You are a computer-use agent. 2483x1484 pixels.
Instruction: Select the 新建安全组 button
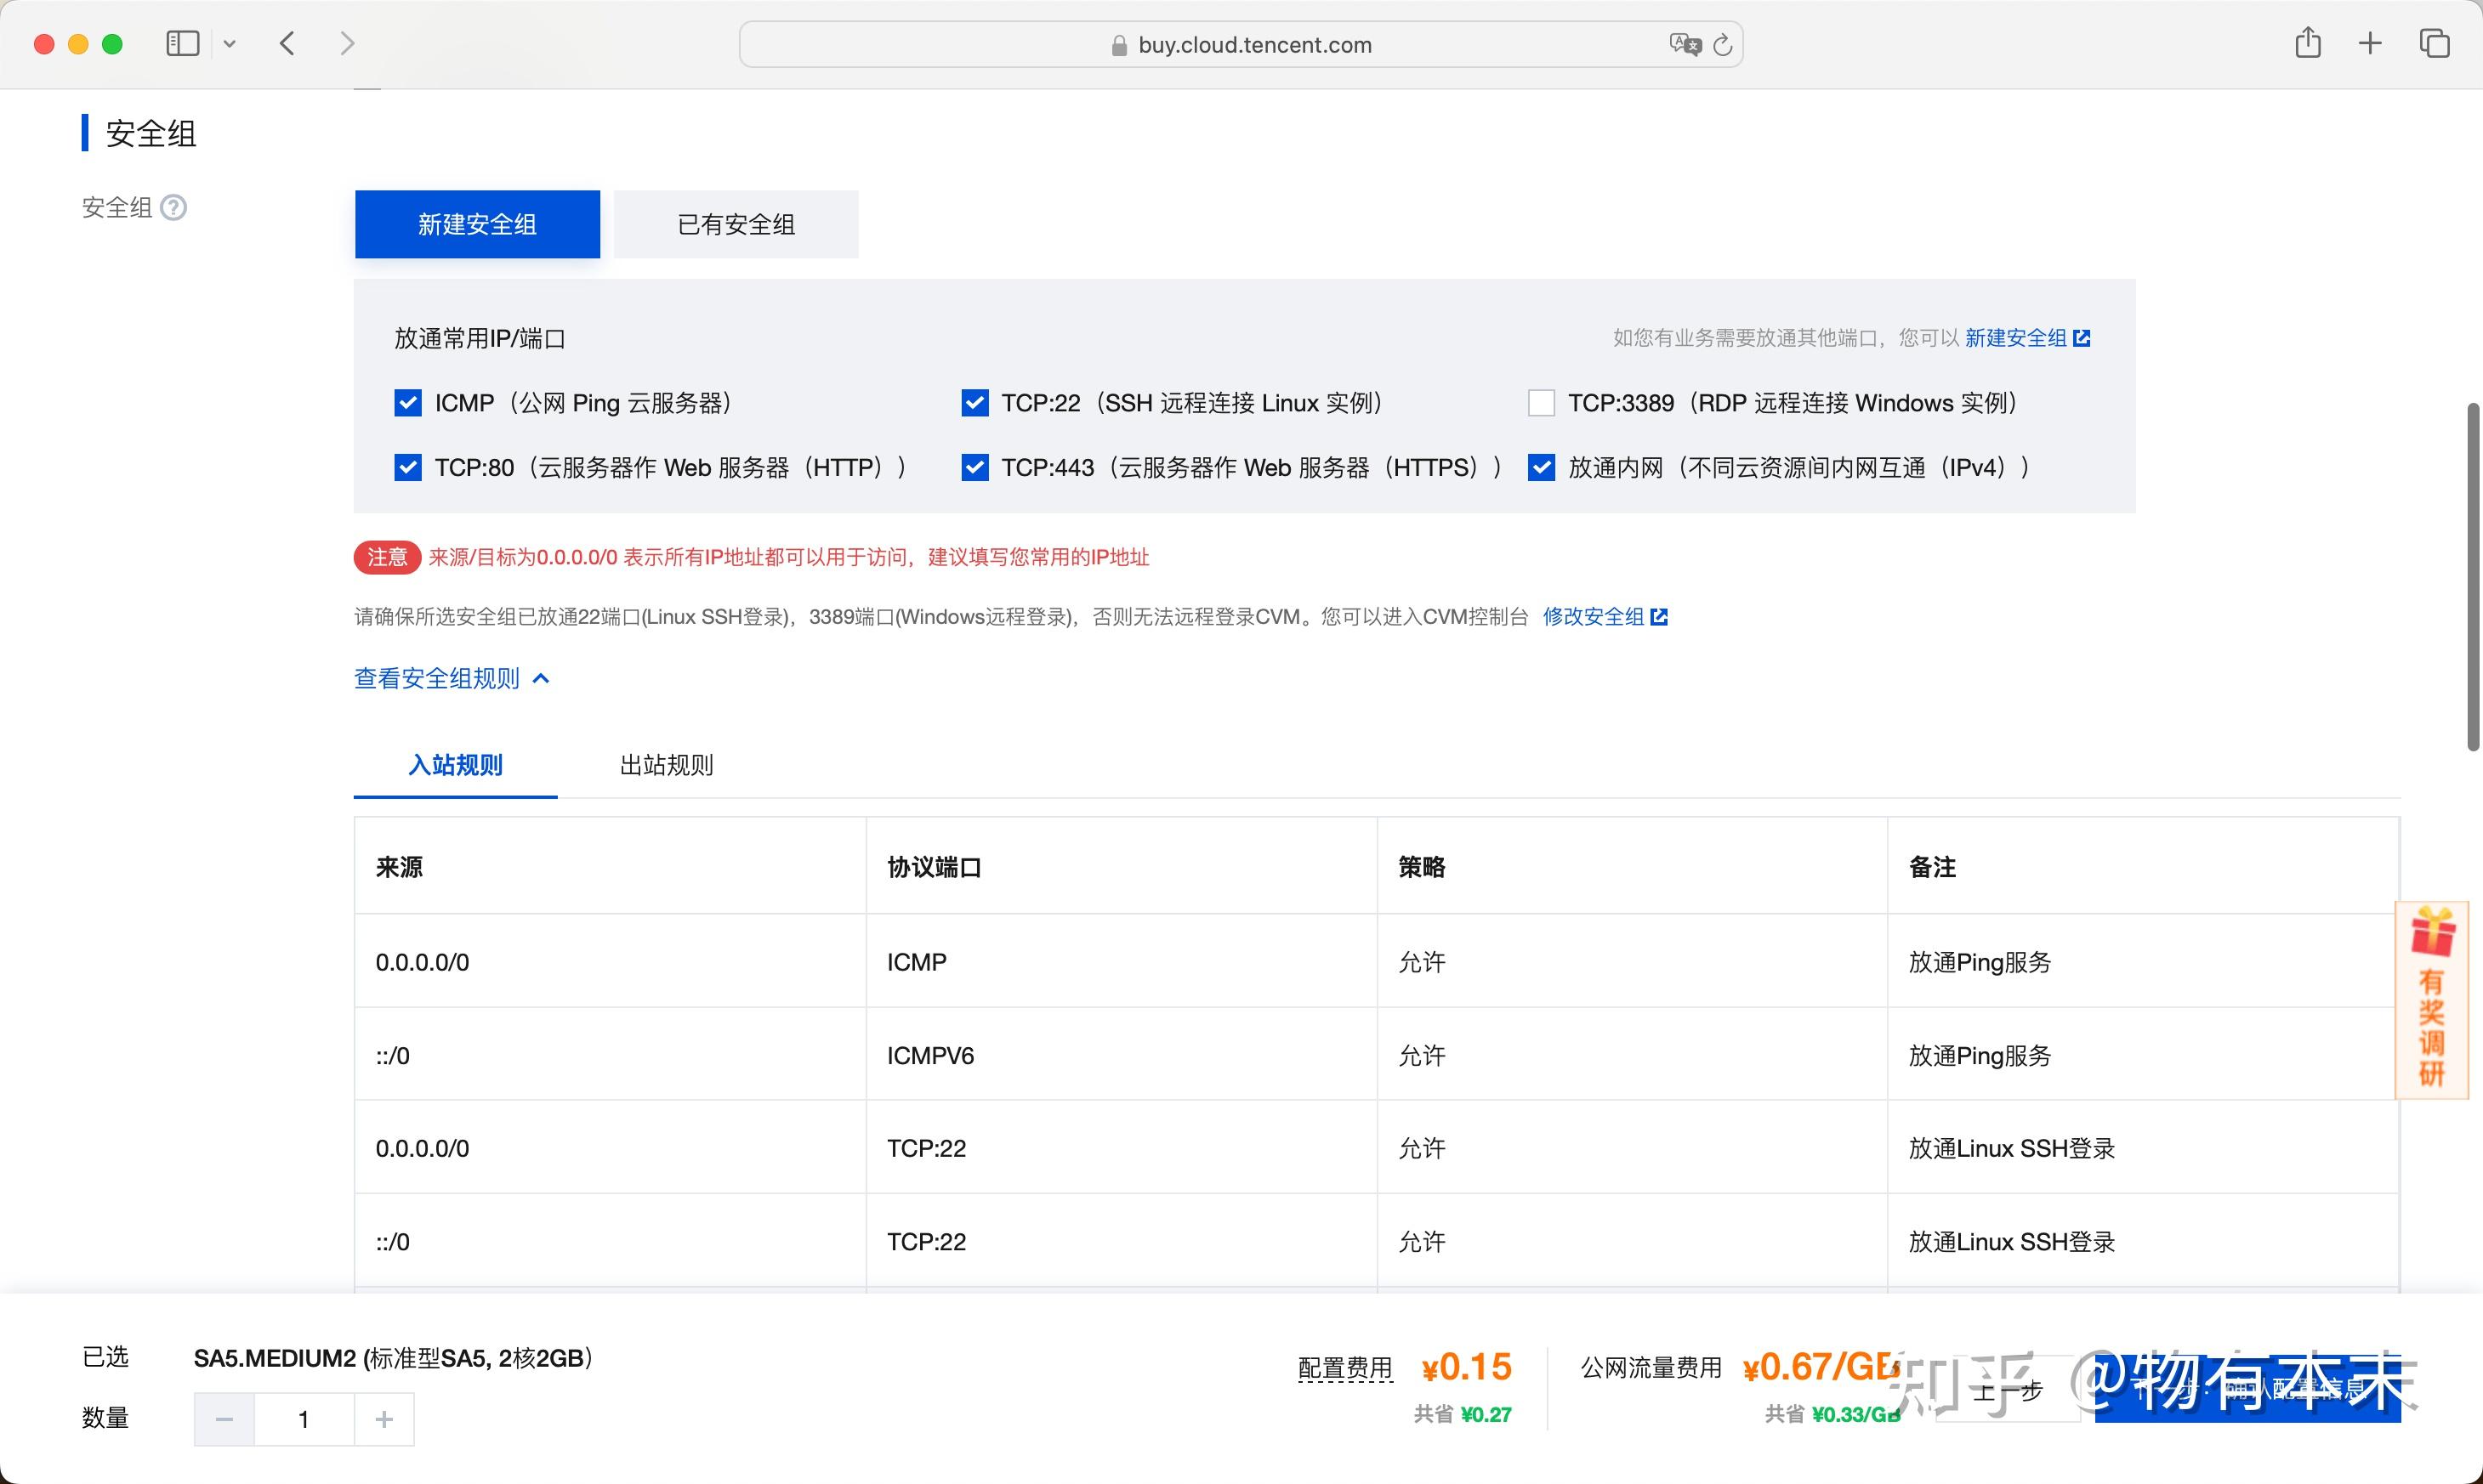477,224
